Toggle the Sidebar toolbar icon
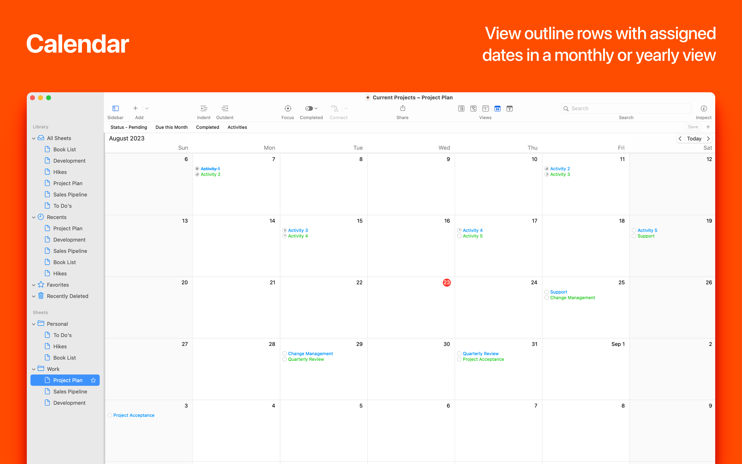 tap(116, 108)
